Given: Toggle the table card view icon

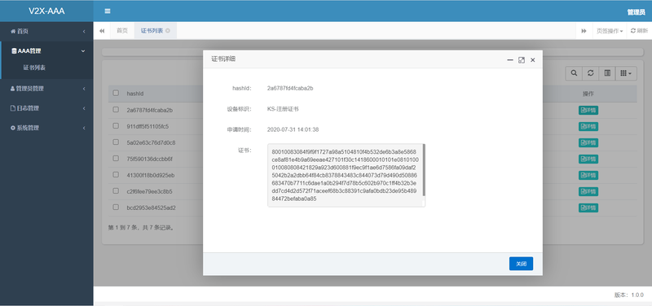Looking at the screenshot, I should click(607, 73).
